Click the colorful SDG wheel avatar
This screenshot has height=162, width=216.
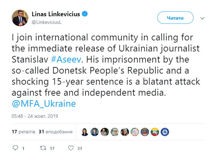pos(135,132)
